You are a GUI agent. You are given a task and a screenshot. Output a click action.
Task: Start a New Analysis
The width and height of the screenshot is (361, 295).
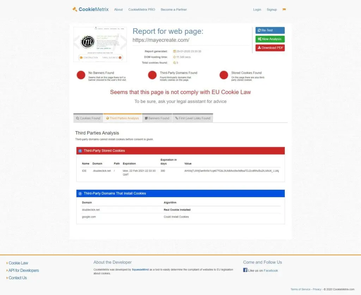pos(270,39)
